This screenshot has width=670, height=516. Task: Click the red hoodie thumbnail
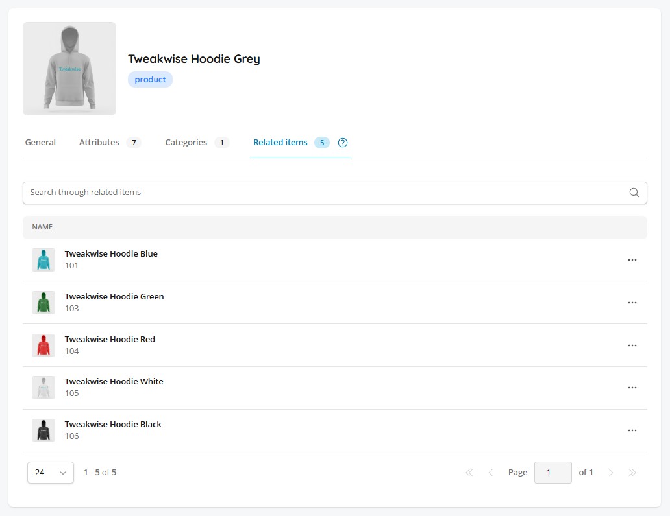pyautogui.click(x=43, y=346)
